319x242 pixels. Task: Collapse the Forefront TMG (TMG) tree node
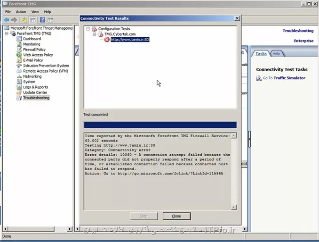pos(7,33)
